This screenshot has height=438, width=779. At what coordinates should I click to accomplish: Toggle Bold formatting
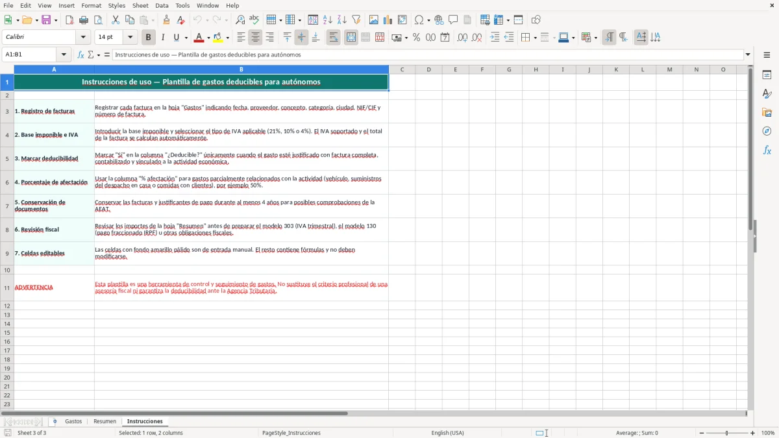coord(149,38)
